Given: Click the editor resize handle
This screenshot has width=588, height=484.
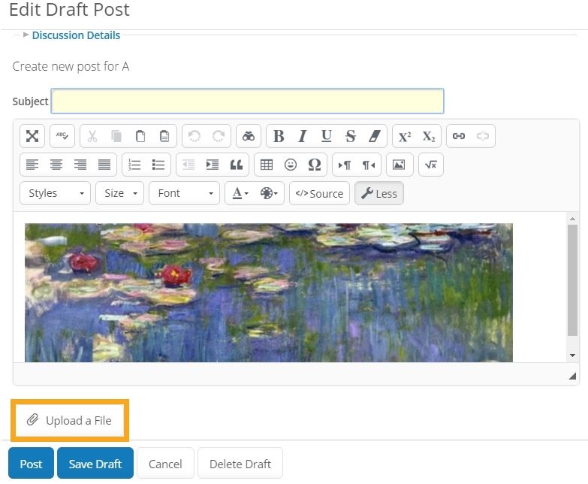Looking at the screenshot, I should click(572, 376).
